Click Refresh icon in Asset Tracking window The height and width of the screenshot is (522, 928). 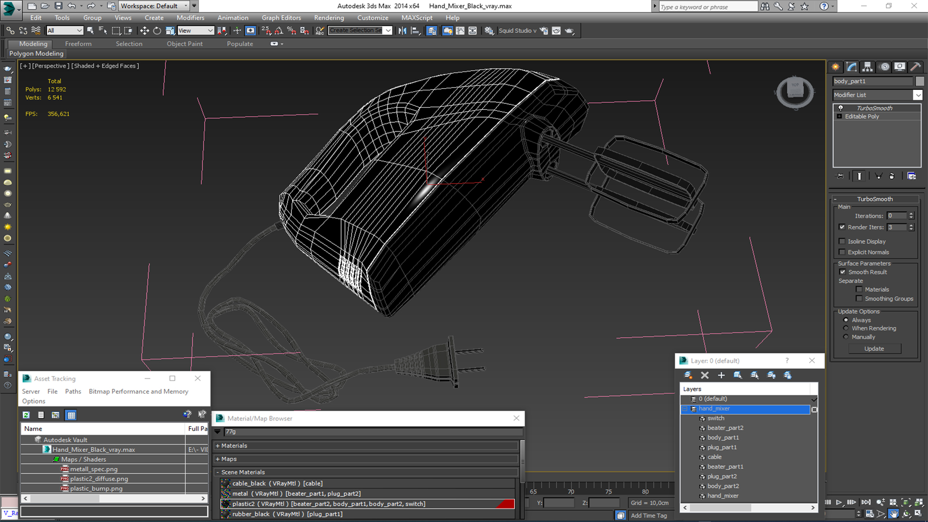point(26,415)
